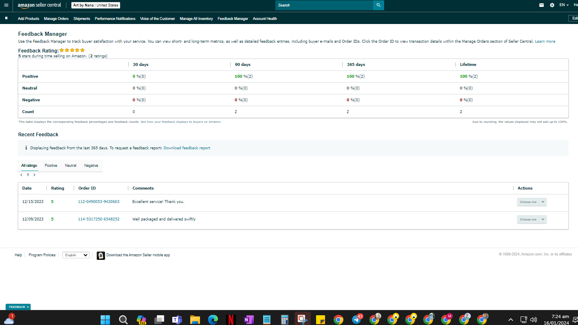Open Feedback Manager in navigation bar
578x325 pixels.
[233, 19]
